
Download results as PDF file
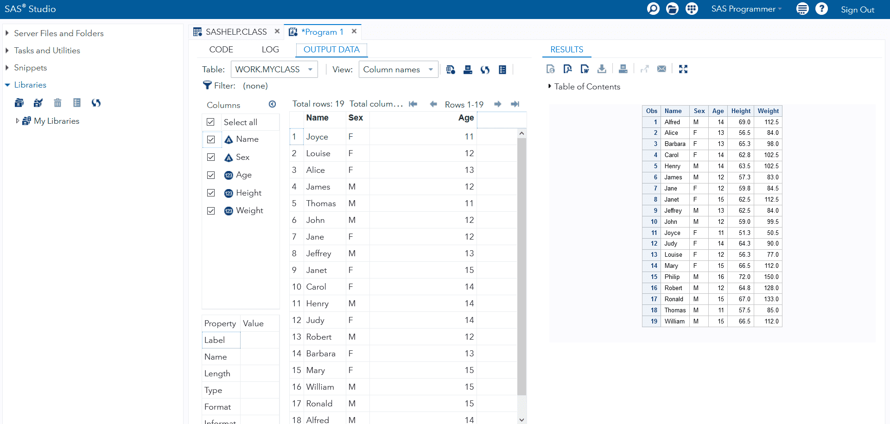[567, 69]
